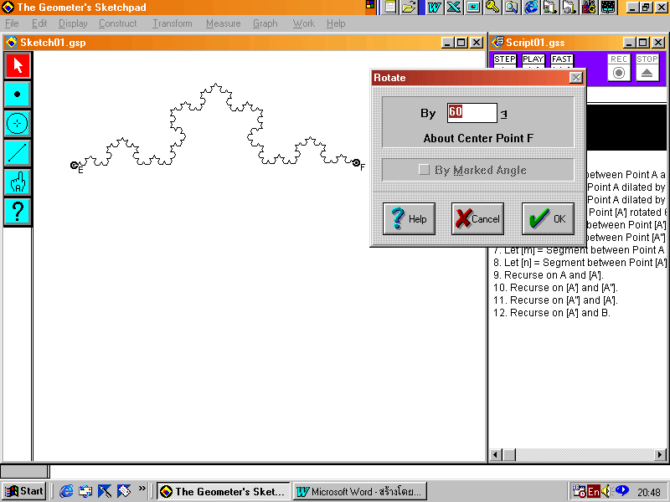Open Microsoft Word from Office shortcut bar
Viewport: 670px width, 502px height.
tap(435, 7)
